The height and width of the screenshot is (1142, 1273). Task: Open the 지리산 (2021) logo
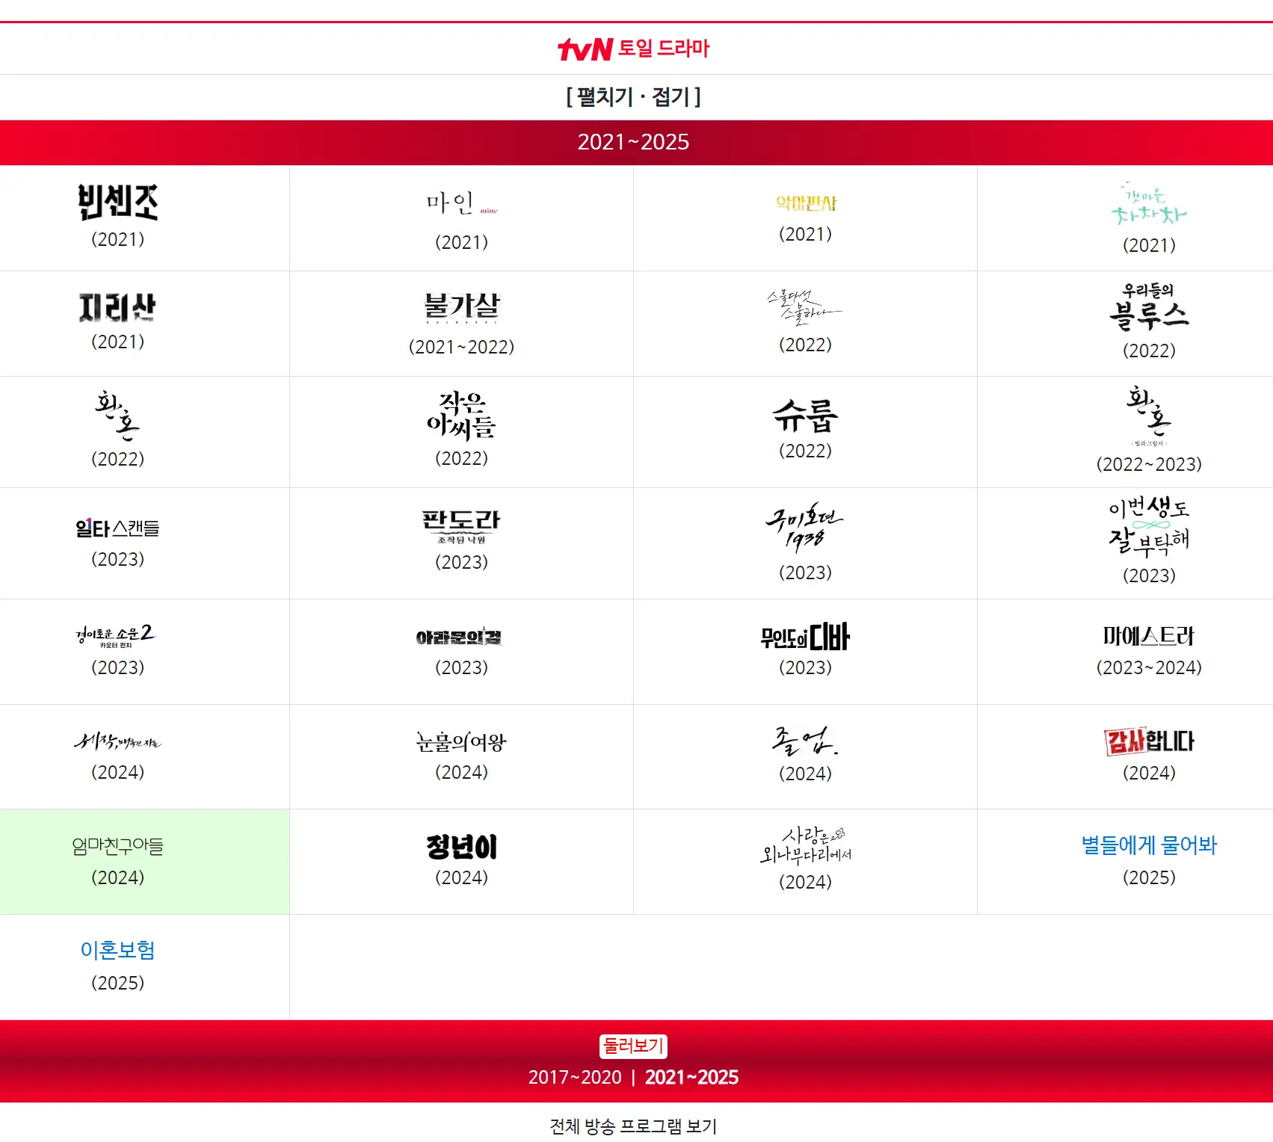click(x=118, y=307)
